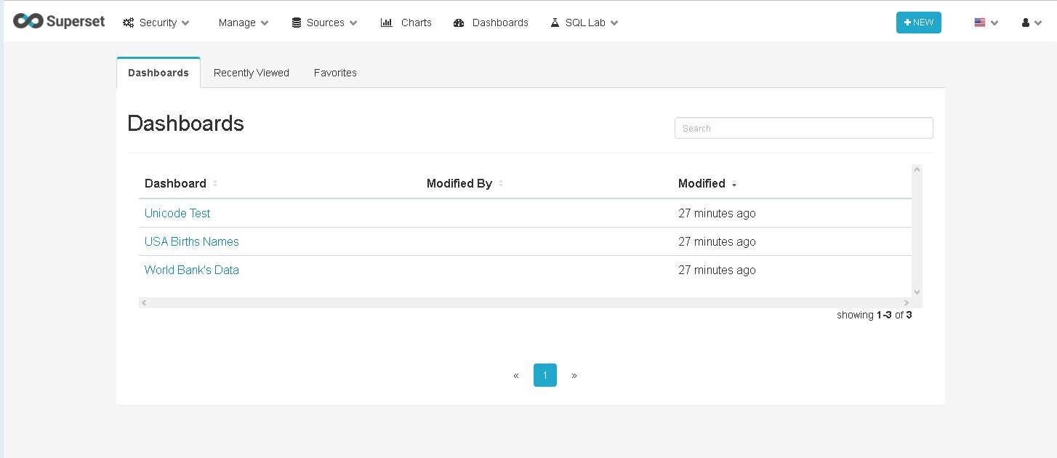The width and height of the screenshot is (1057, 458).
Task: Select the Dashboards tab
Action: pos(158,73)
